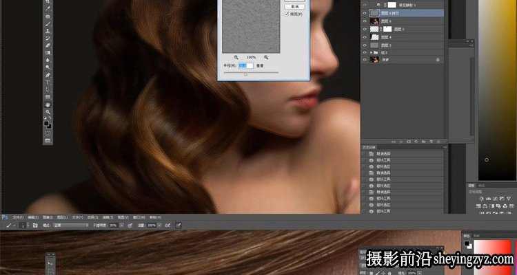This screenshot has width=517, height=275.
Task: Select the Dodge tool
Action: click(48, 67)
